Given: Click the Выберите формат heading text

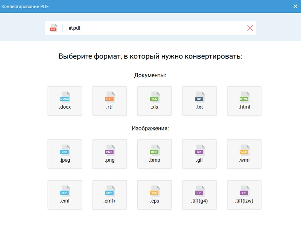Looking at the screenshot, I should click(x=150, y=57).
